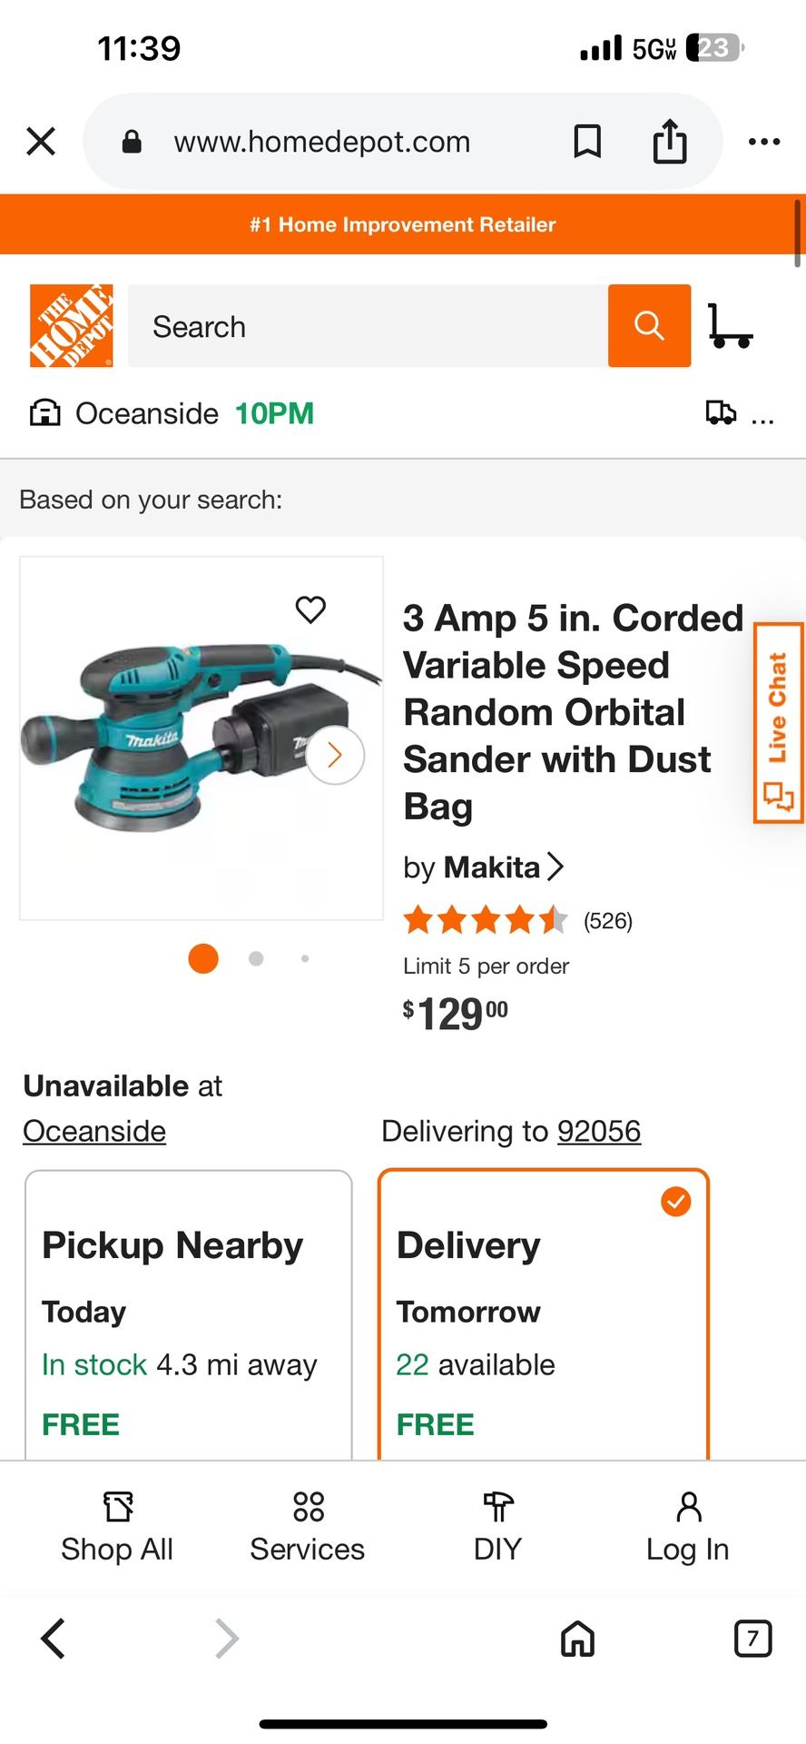806x1744 pixels.
Task: Open the Services section
Action: coord(307,1529)
